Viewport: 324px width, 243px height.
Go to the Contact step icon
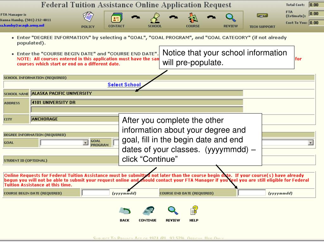(117, 18)
